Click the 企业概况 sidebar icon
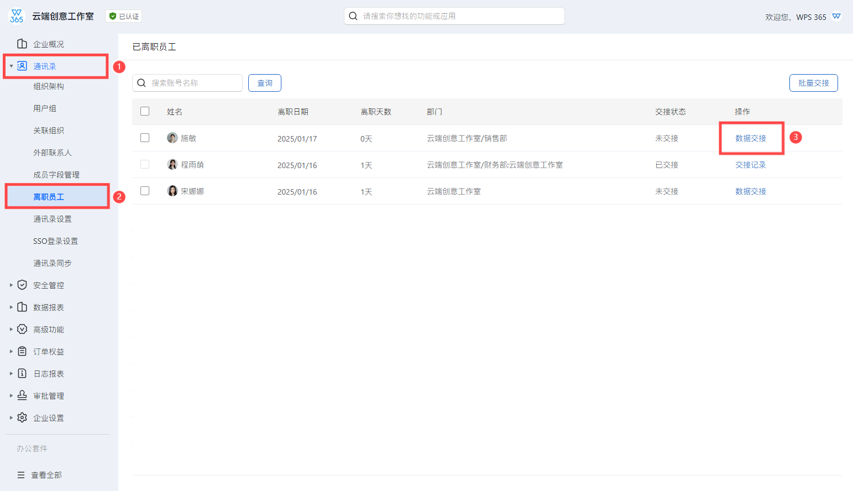Image resolution: width=853 pixels, height=491 pixels. (x=22, y=44)
